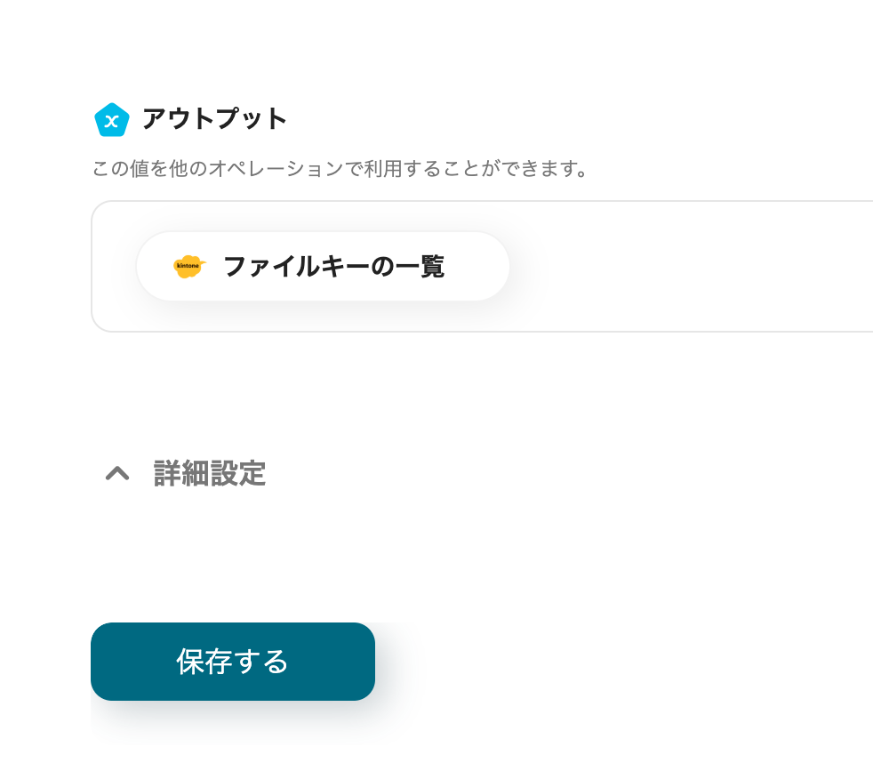Click the 詳細設定 text label

click(209, 474)
